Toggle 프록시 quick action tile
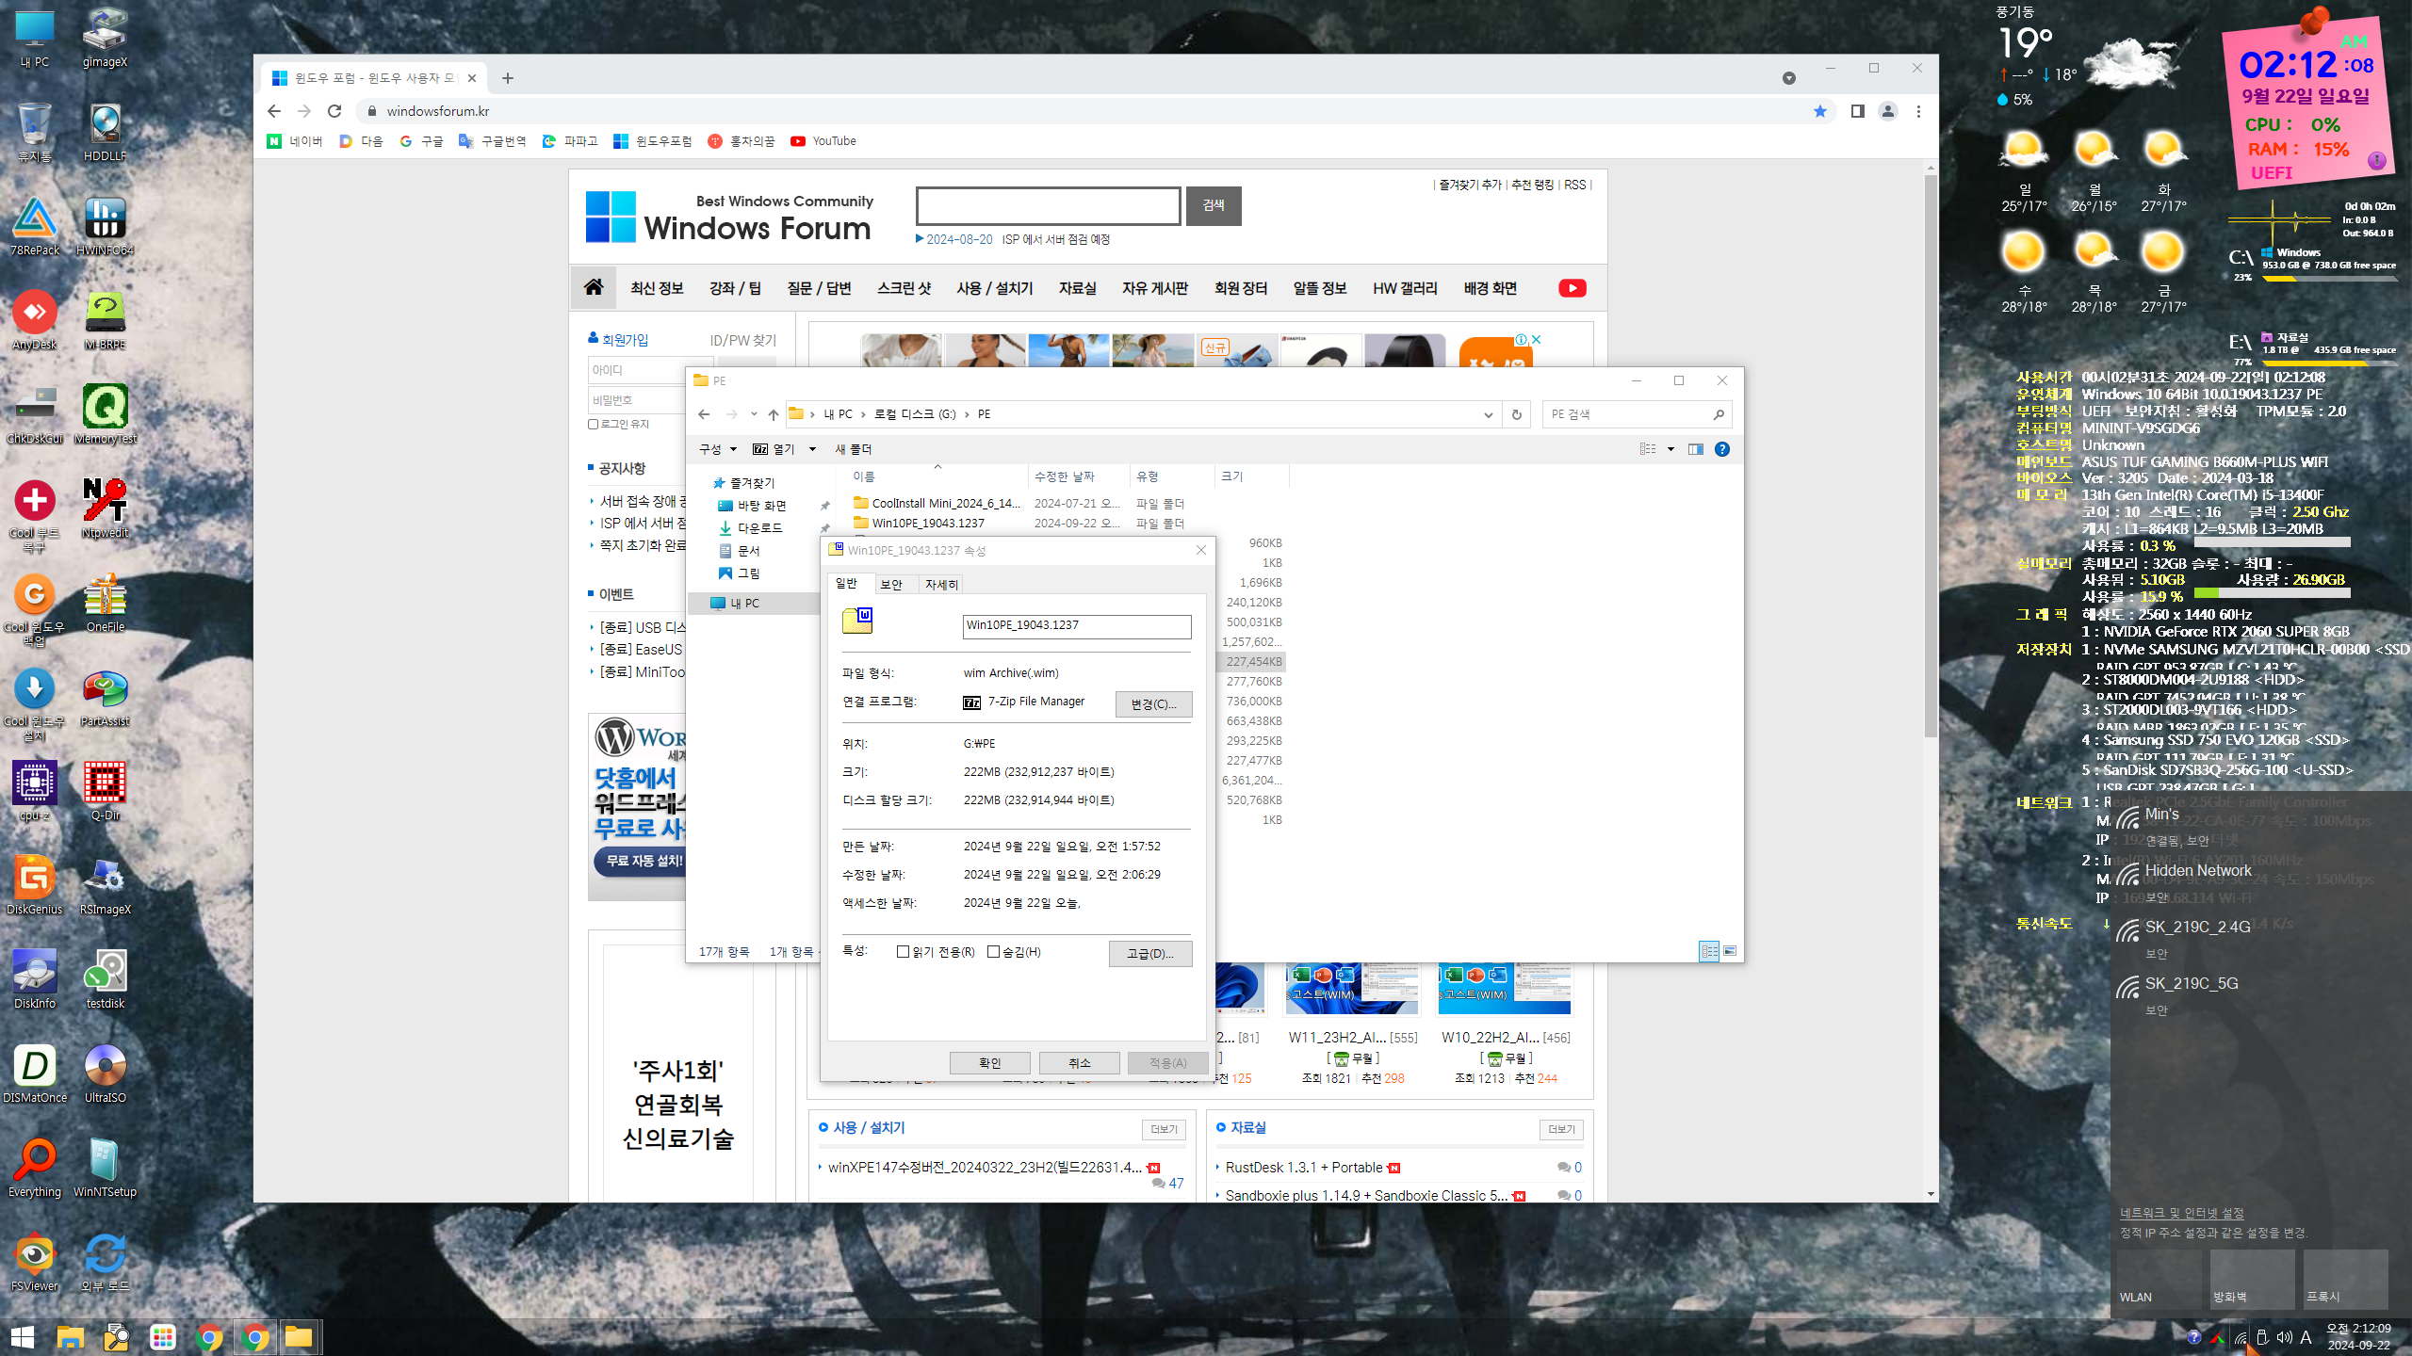Image resolution: width=2412 pixels, height=1356 pixels. [2345, 1279]
